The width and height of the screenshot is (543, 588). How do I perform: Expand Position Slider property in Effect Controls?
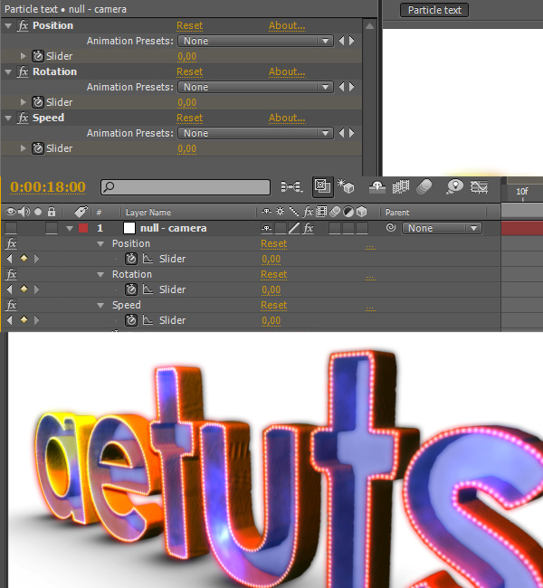[x=24, y=56]
